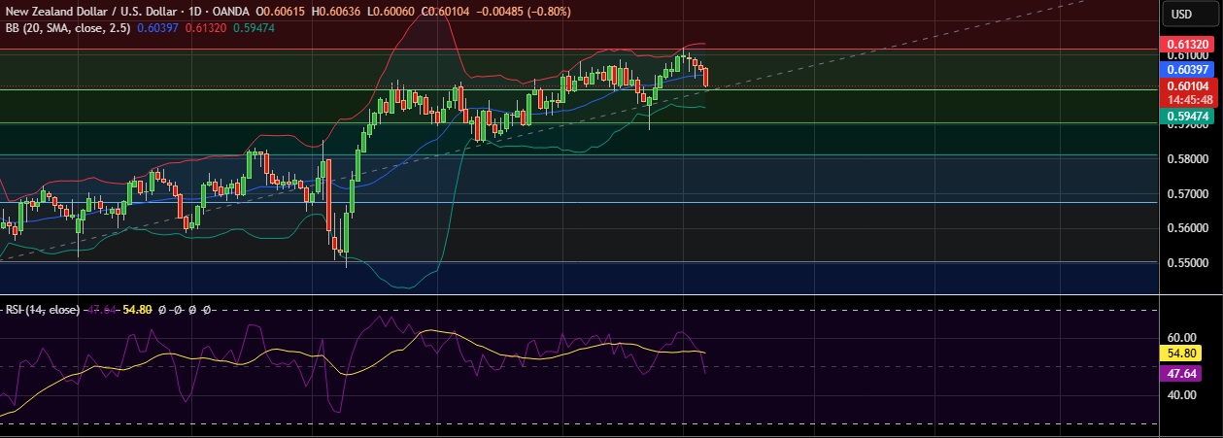
Task: Click the blue 0.60397 basis price label
Action: [x=1186, y=70]
